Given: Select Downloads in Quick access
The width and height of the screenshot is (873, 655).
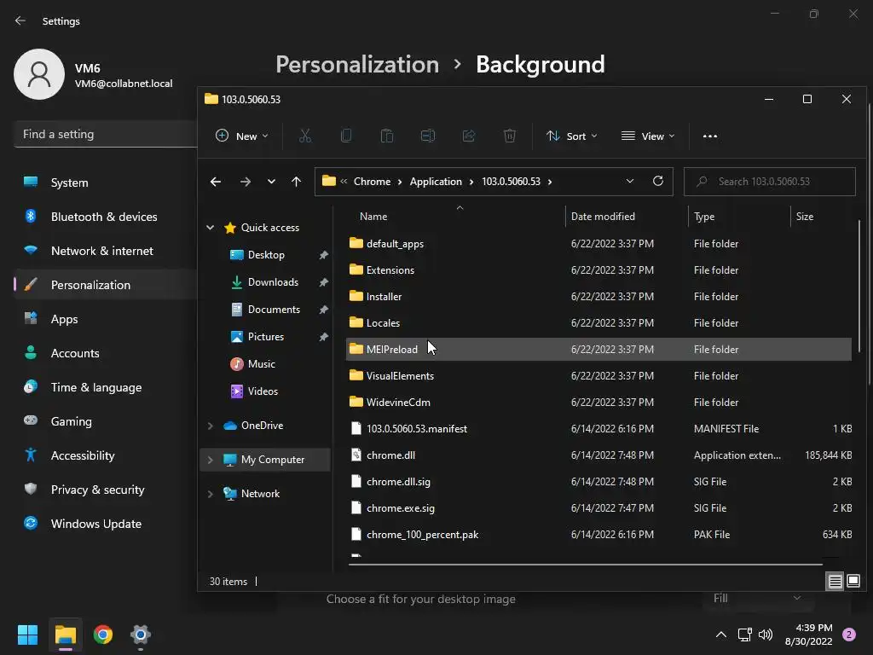Looking at the screenshot, I should [273, 282].
